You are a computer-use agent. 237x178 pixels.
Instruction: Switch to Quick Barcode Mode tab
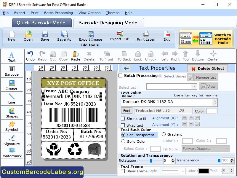tap(41, 23)
